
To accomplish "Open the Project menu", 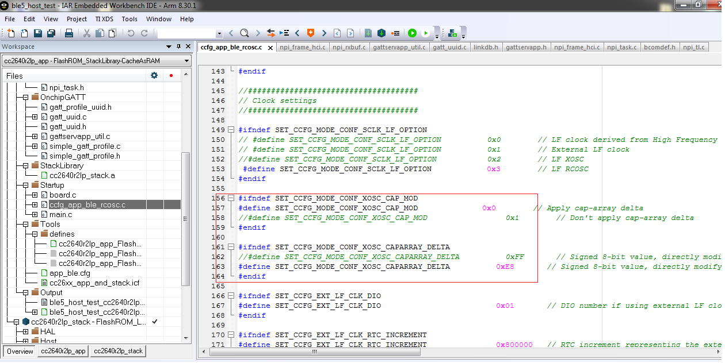I will pos(77,19).
